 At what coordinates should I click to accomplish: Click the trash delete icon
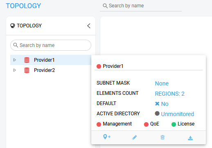[x=162, y=137]
